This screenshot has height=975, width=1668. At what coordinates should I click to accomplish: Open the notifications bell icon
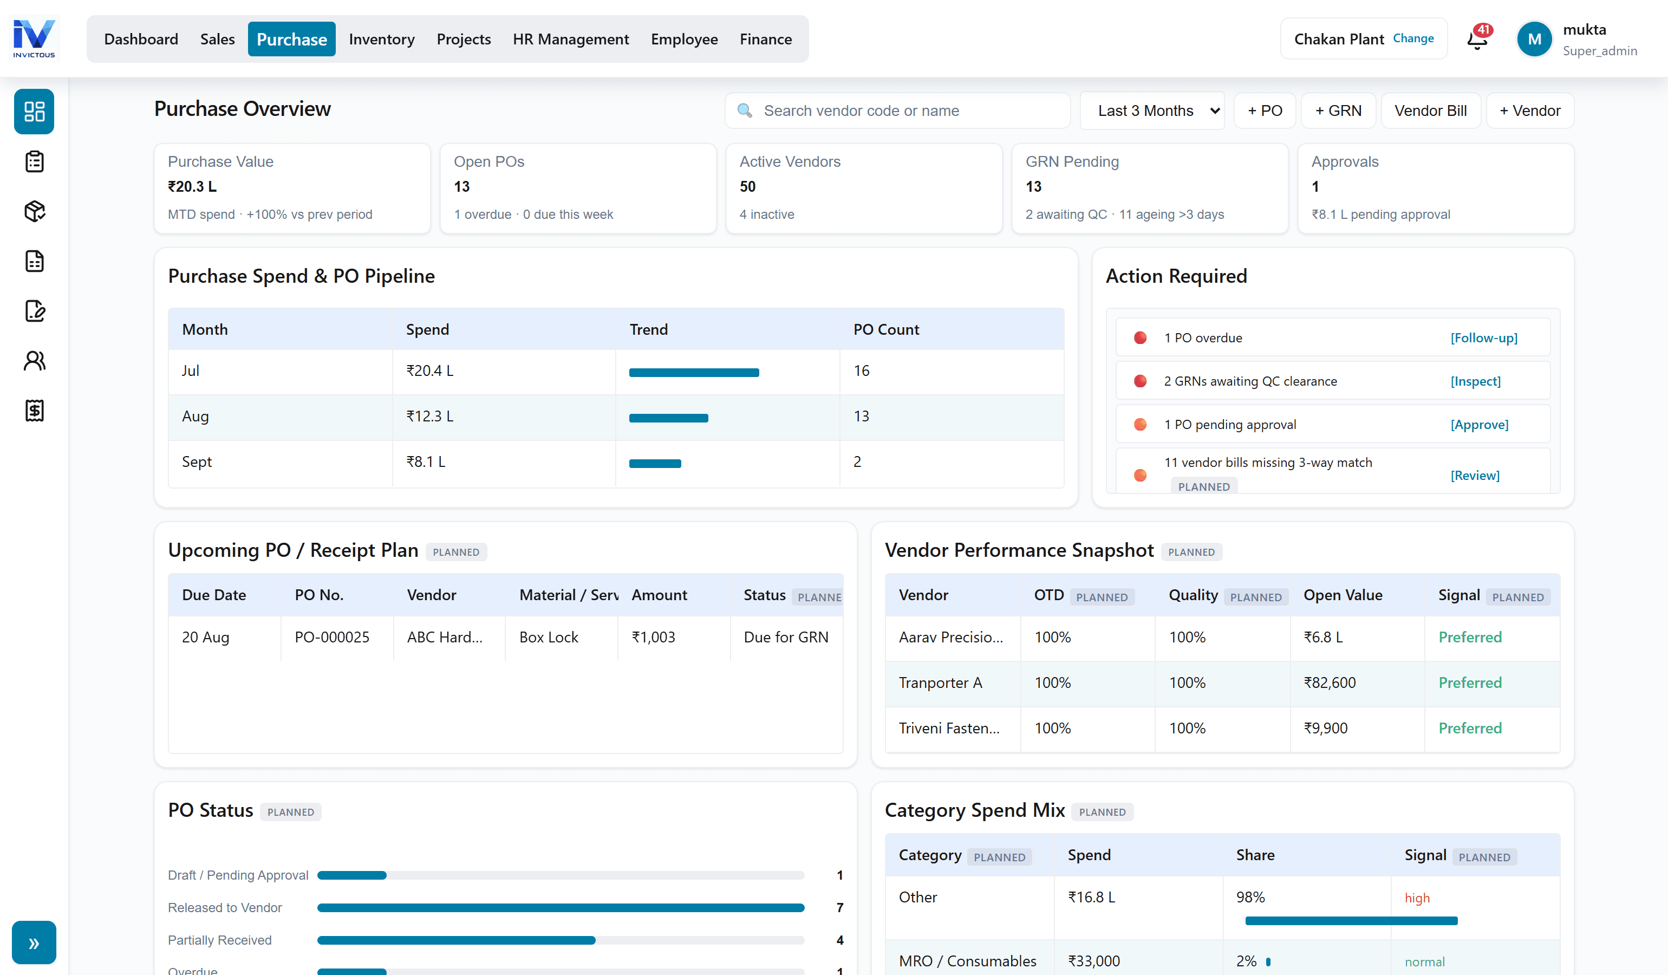coord(1477,39)
